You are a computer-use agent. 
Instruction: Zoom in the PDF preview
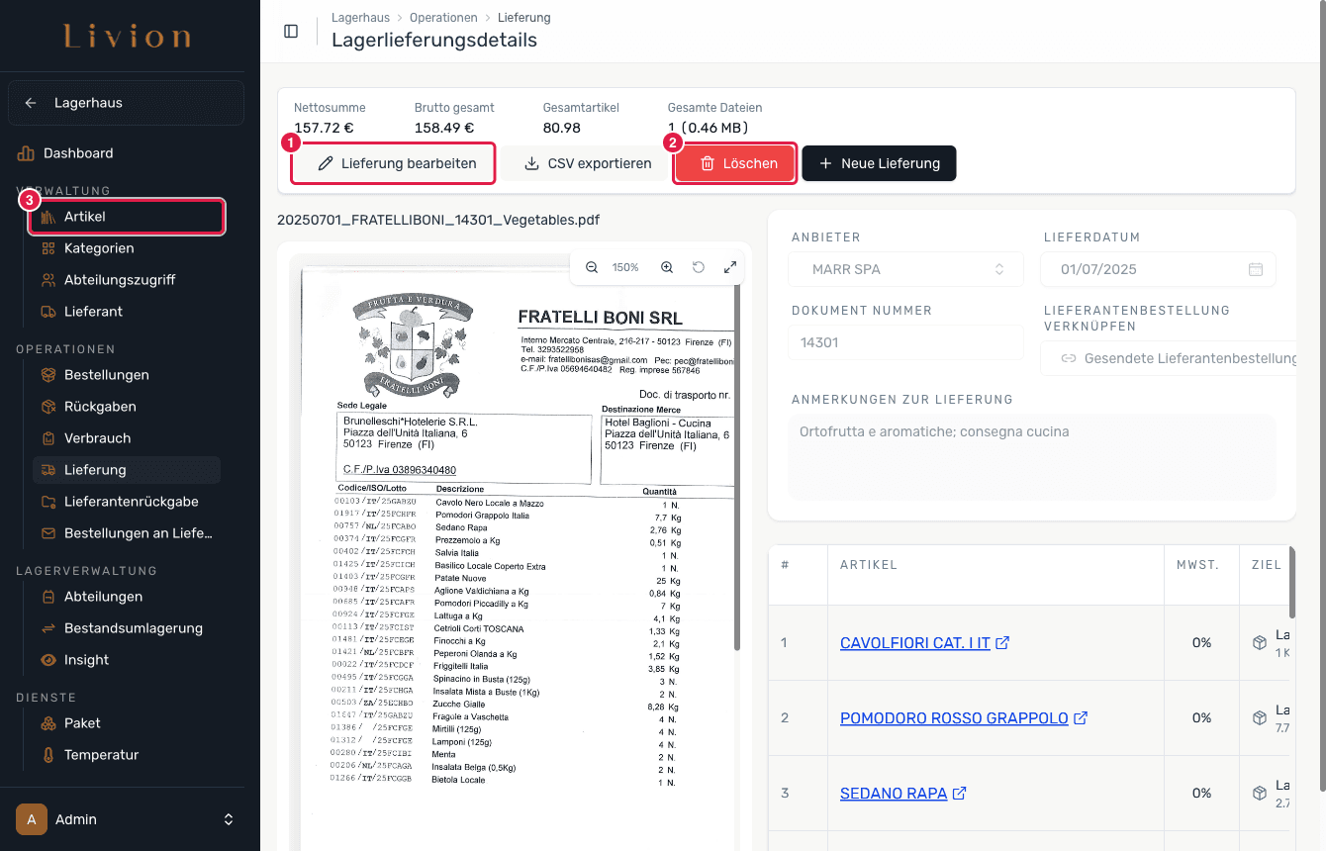tap(667, 267)
